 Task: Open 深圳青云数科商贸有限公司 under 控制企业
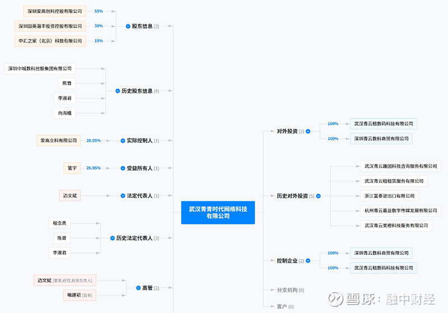[x=381, y=253]
